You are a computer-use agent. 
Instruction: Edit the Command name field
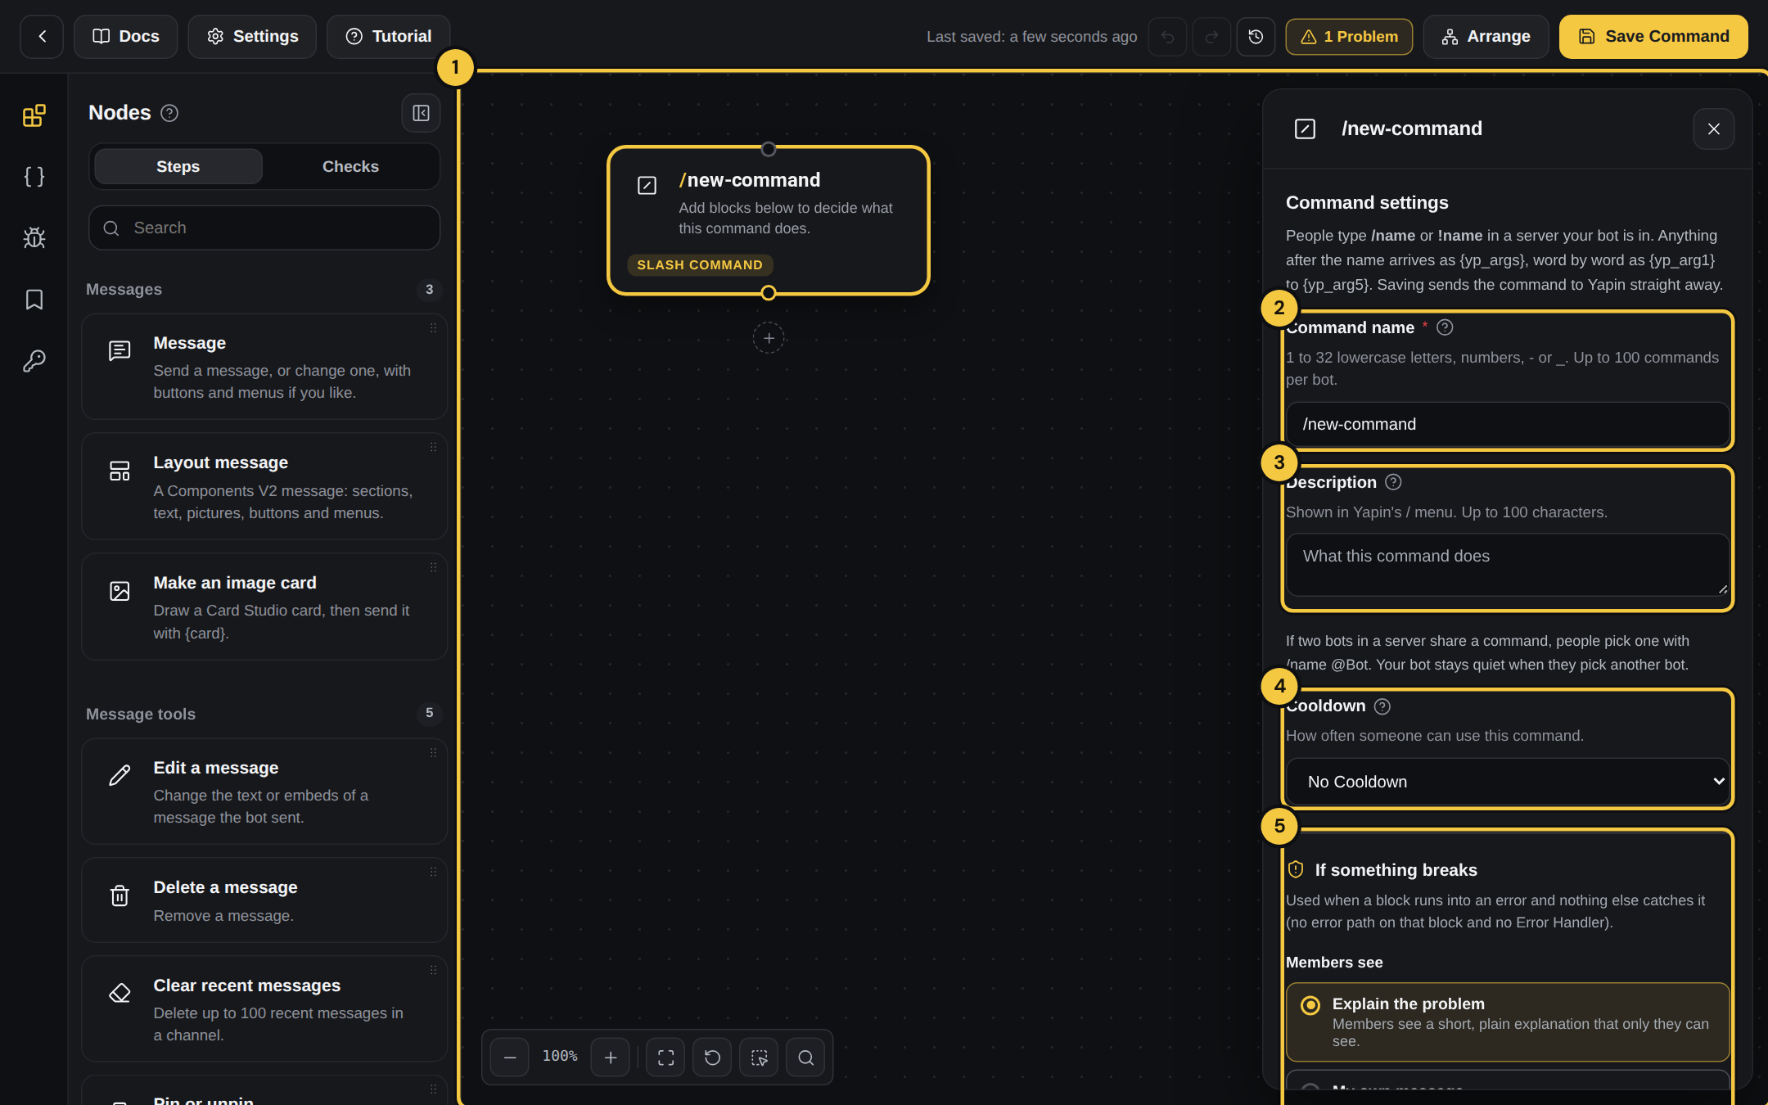(1507, 424)
